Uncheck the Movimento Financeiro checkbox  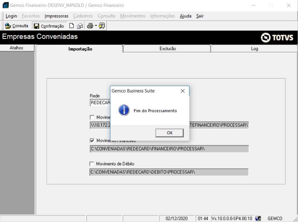click(92, 141)
